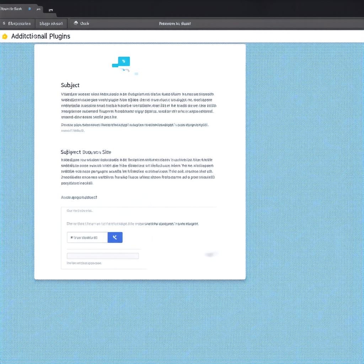Click the icon in the first toolbar button
Image resolution: width=364 pixels, height=364 pixels.
point(4,24)
